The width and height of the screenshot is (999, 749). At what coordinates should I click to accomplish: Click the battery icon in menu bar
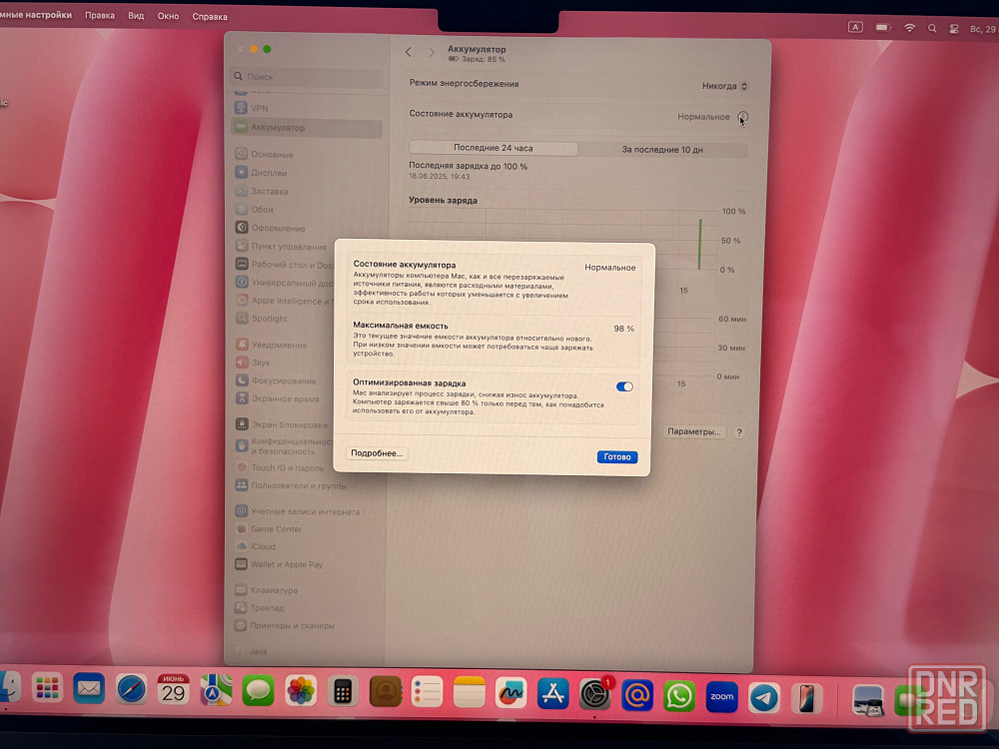pyautogui.click(x=883, y=27)
